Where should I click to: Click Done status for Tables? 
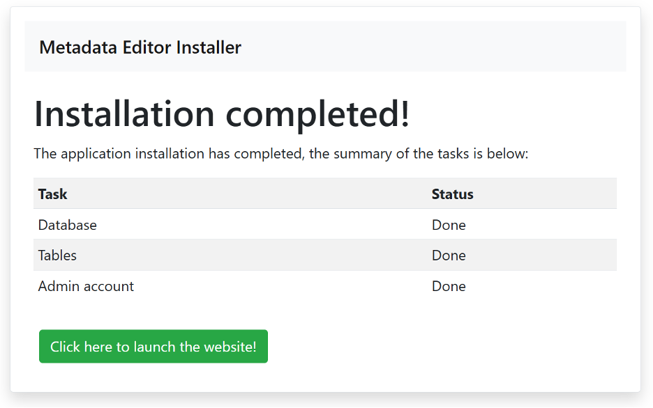pyautogui.click(x=449, y=255)
